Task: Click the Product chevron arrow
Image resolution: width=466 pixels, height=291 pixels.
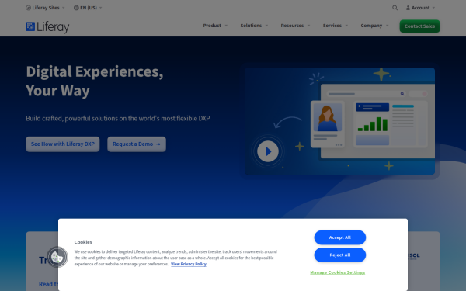Action: coord(226,26)
